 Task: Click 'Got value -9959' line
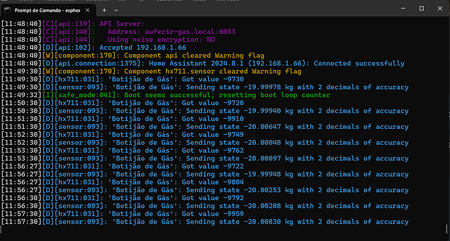(123, 214)
